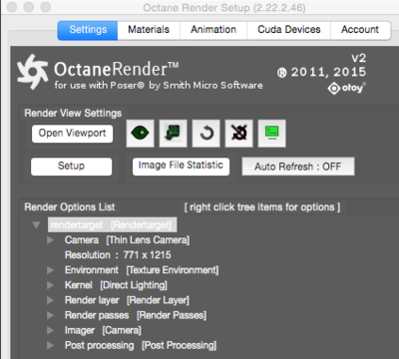Image resolution: width=399 pixels, height=359 pixels.
Task: Click the Open Viewport button
Action: tap(72, 134)
